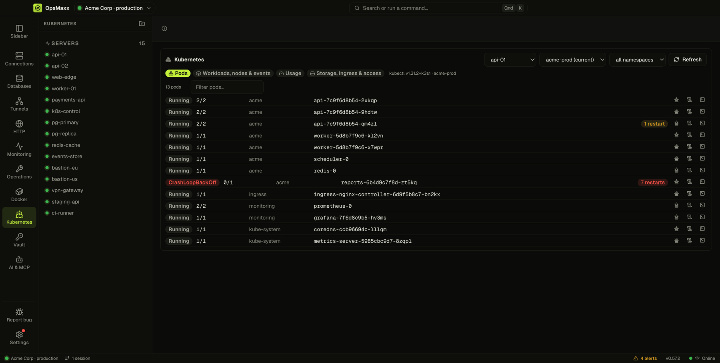Open the AI & MCP section
Viewport: 720px width, 363px height.
tap(19, 263)
